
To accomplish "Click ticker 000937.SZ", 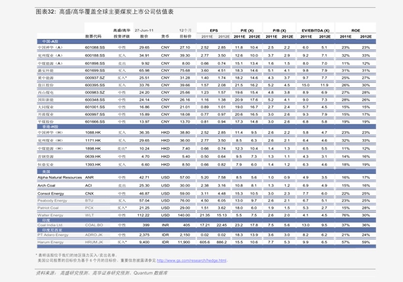I will point(95,78).
